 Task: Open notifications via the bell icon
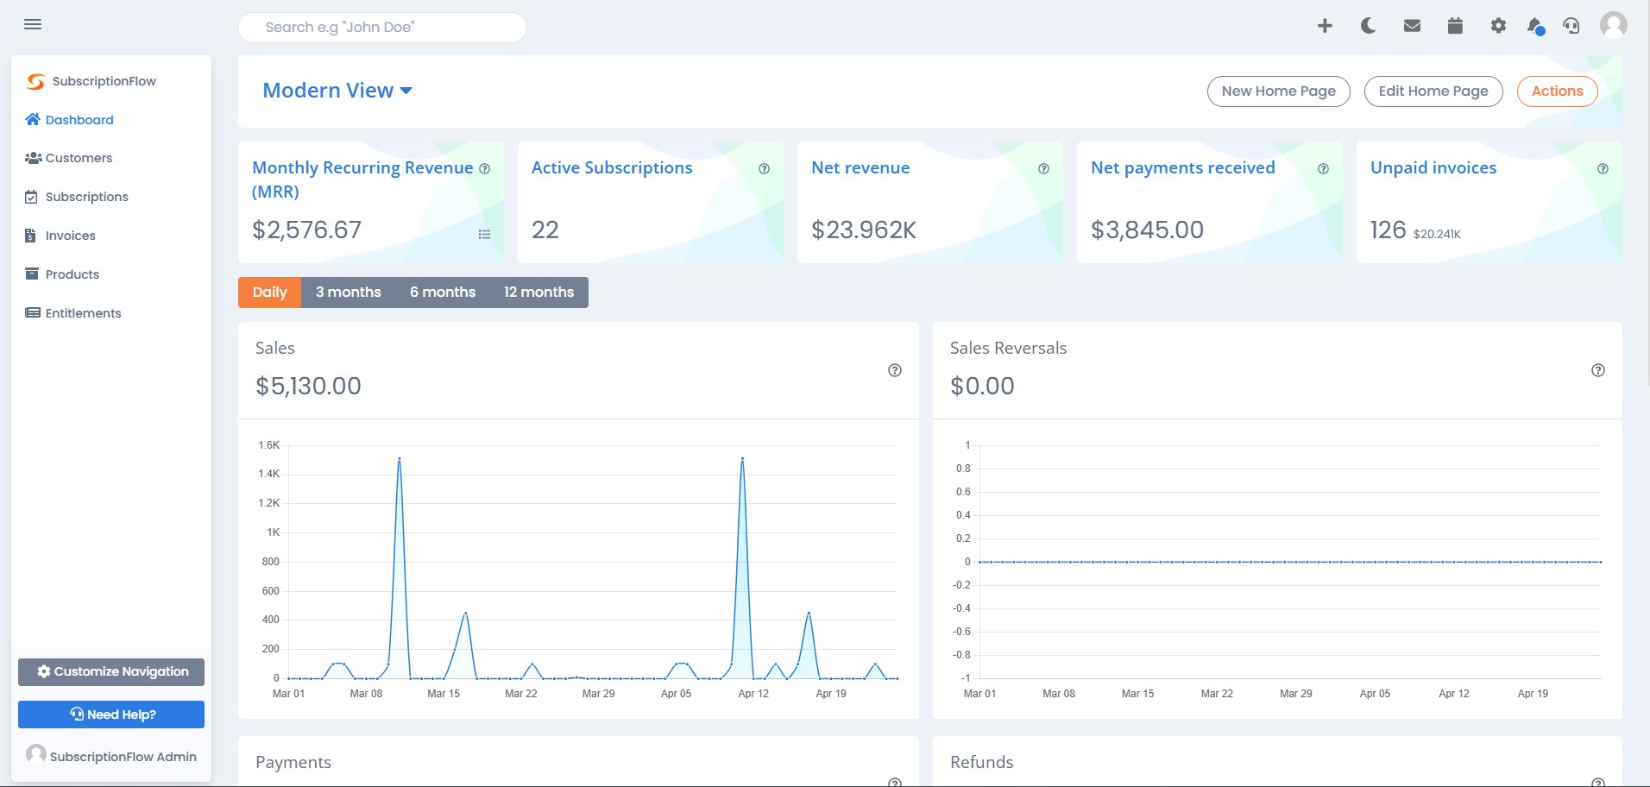click(1534, 27)
